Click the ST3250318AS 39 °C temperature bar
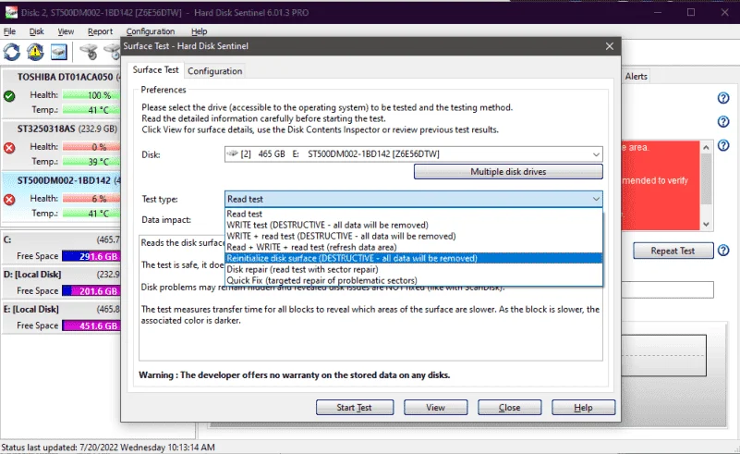 click(x=91, y=162)
